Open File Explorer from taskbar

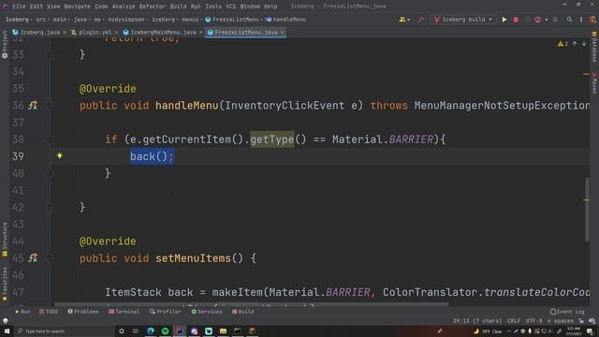[223, 330]
